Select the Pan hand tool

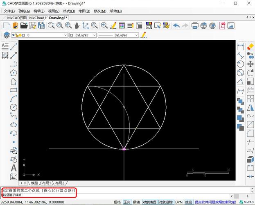pyautogui.click(x=77, y=25)
